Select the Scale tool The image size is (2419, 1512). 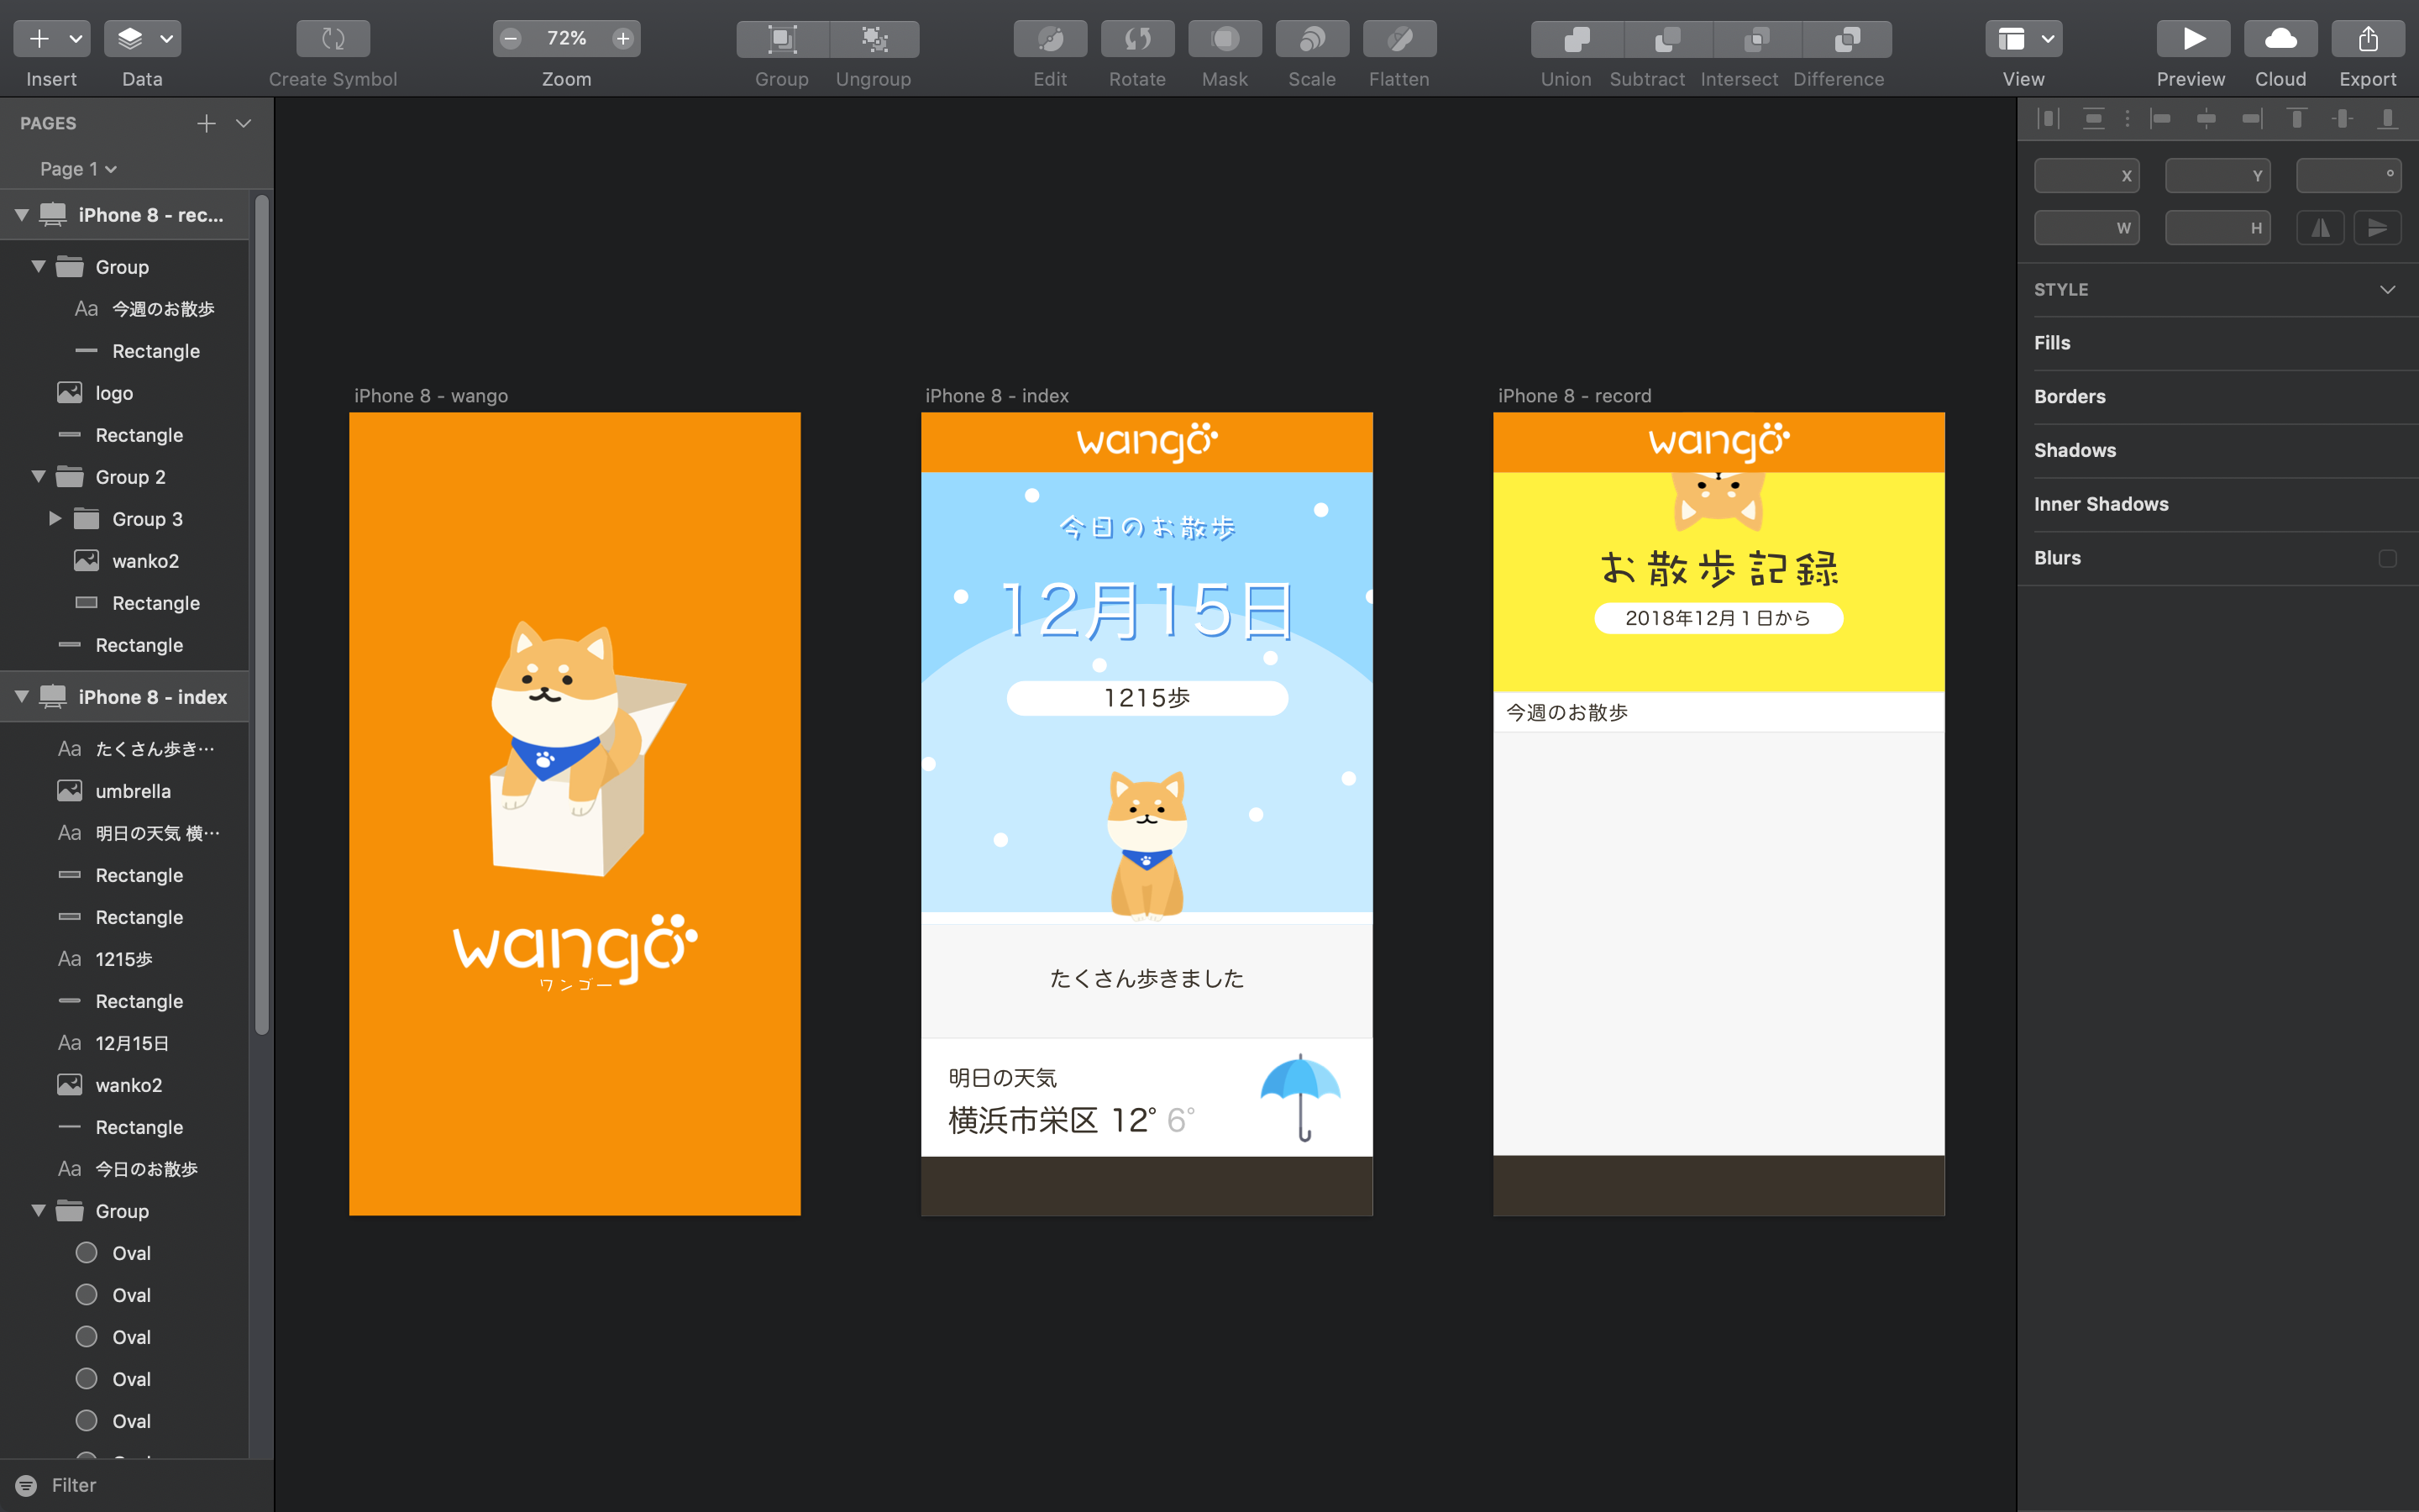click(1311, 39)
